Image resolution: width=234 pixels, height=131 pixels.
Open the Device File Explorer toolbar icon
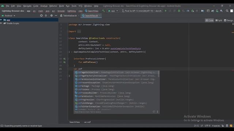tap(208, 11)
